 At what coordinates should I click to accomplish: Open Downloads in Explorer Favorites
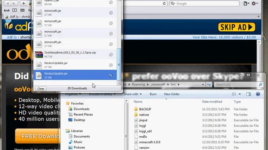point(82,109)
